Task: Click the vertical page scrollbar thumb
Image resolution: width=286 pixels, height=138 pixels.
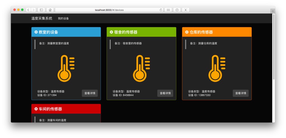Action: point(274,47)
